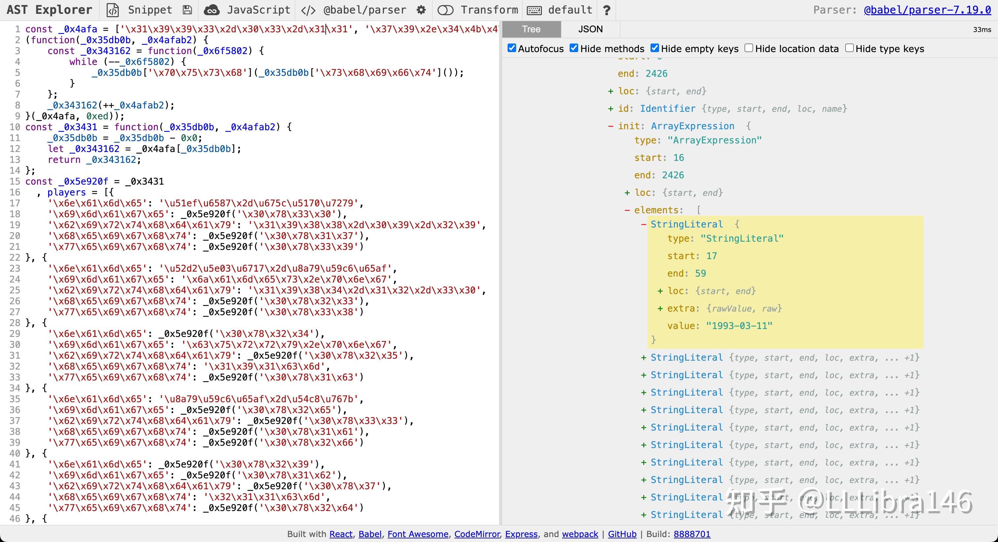Switch to the JSON tab
998x542 pixels.
(x=590, y=29)
